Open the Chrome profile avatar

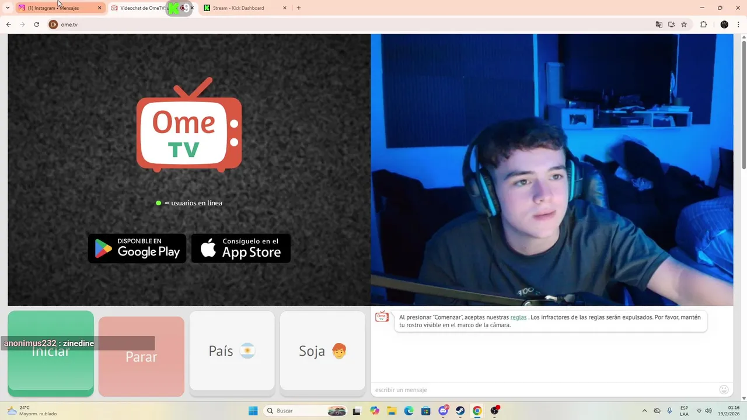724,24
